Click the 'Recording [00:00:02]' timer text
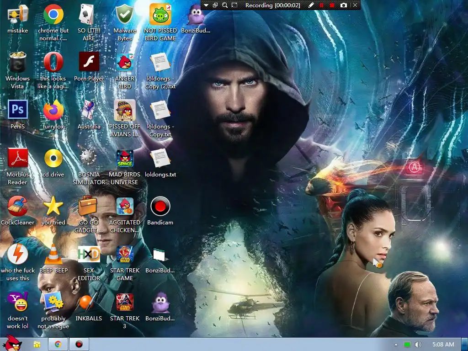Image resolution: width=468 pixels, height=351 pixels. pyautogui.click(x=272, y=5)
